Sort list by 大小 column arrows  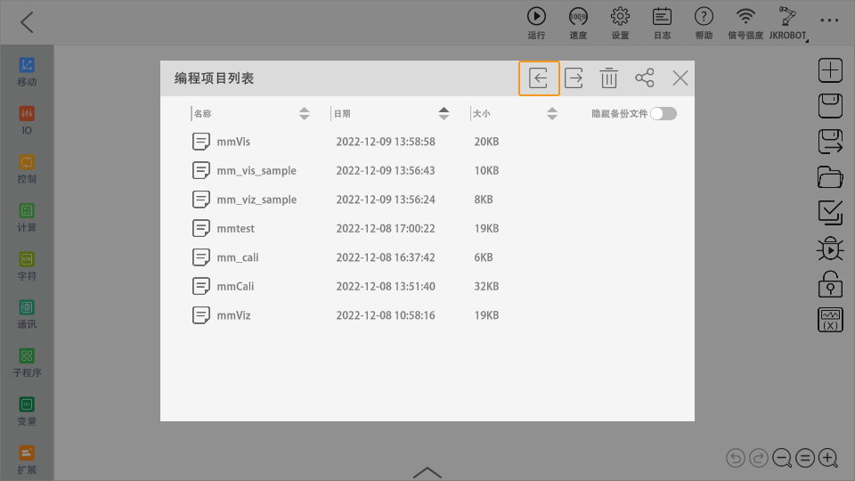coord(552,113)
